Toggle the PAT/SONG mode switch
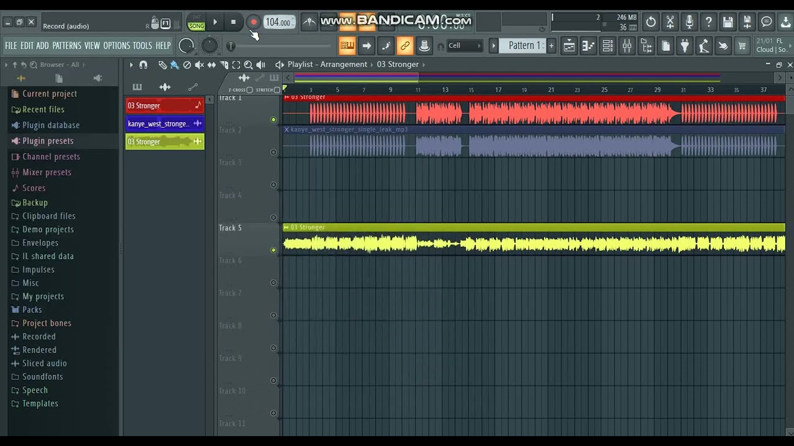Viewport: 794px width, 446px height. (x=196, y=23)
